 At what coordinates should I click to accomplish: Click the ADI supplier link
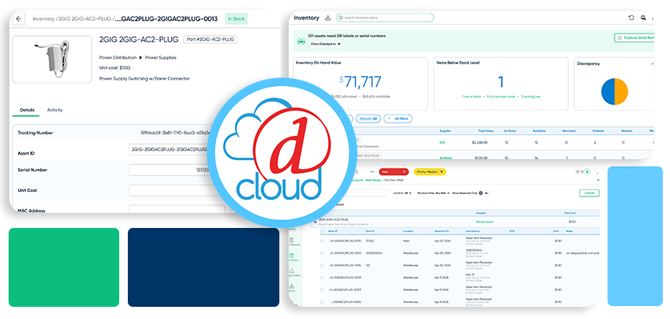coord(442,143)
